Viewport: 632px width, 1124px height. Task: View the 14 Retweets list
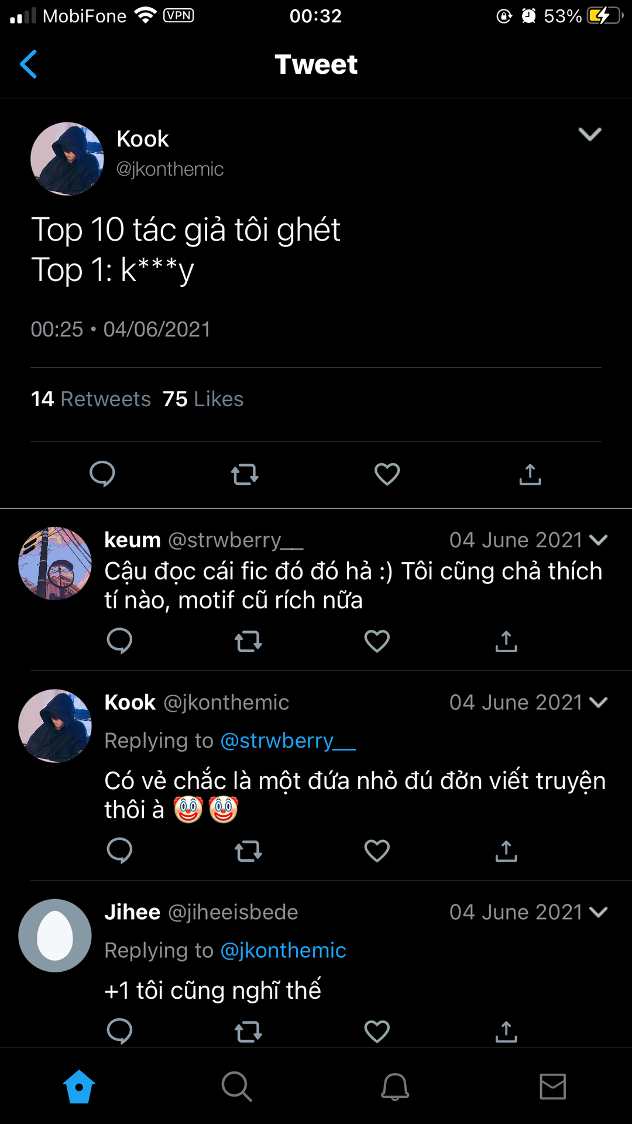[91, 399]
